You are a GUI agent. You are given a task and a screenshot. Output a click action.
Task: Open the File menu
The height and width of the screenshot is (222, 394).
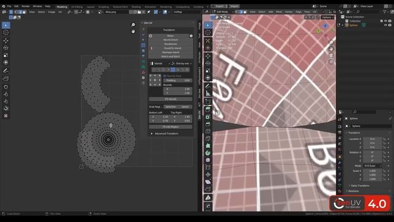[9, 6]
